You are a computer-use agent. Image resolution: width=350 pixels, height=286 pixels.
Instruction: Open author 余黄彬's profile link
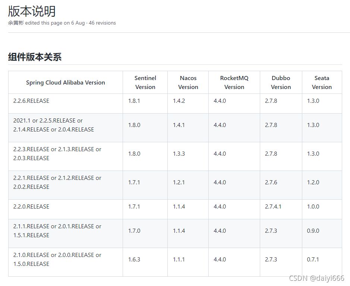click(16, 23)
